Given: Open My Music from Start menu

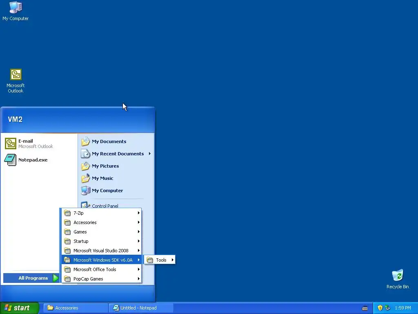Looking at the screenshot, I should [116, 178].
